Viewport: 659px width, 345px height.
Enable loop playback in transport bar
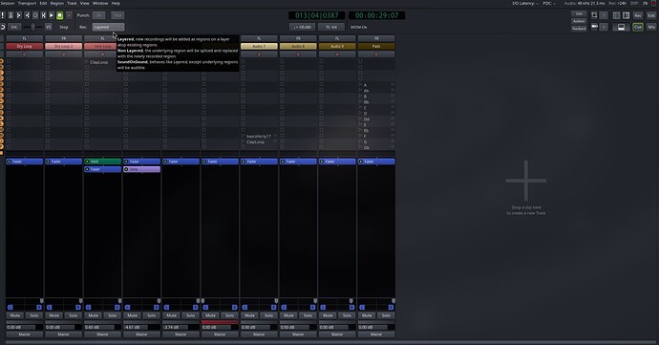35,15
